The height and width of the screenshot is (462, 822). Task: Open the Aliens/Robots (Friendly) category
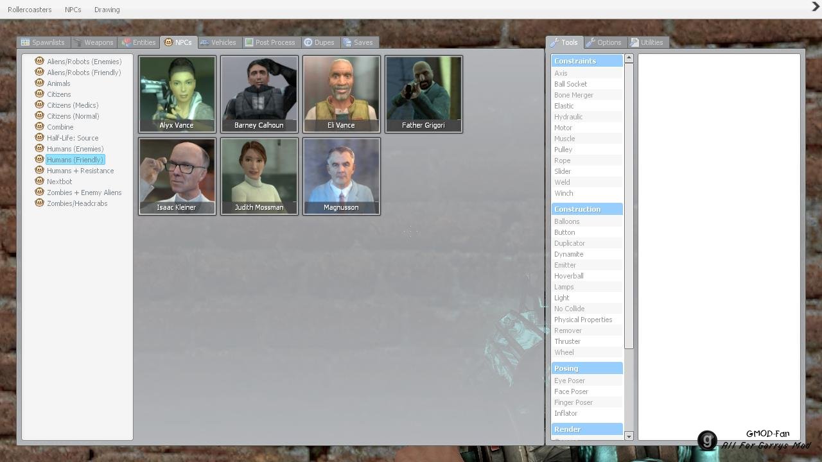click(x=83, y=73)
